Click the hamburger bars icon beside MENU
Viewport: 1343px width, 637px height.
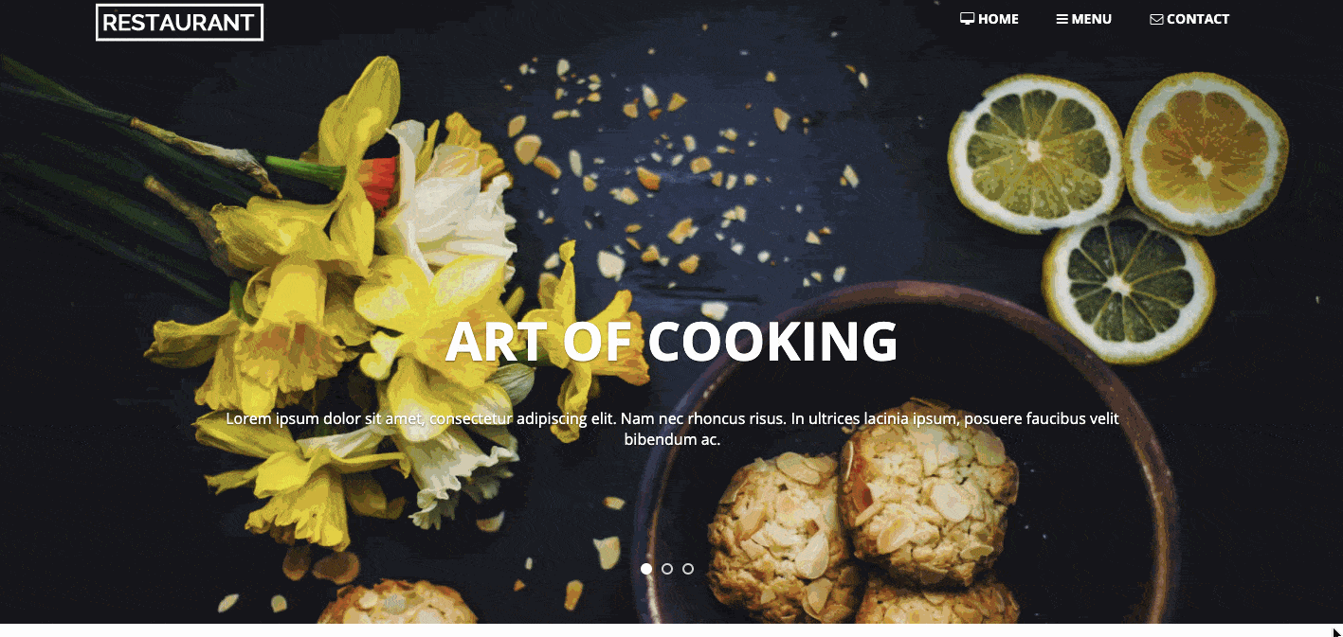pos(1062,19)
